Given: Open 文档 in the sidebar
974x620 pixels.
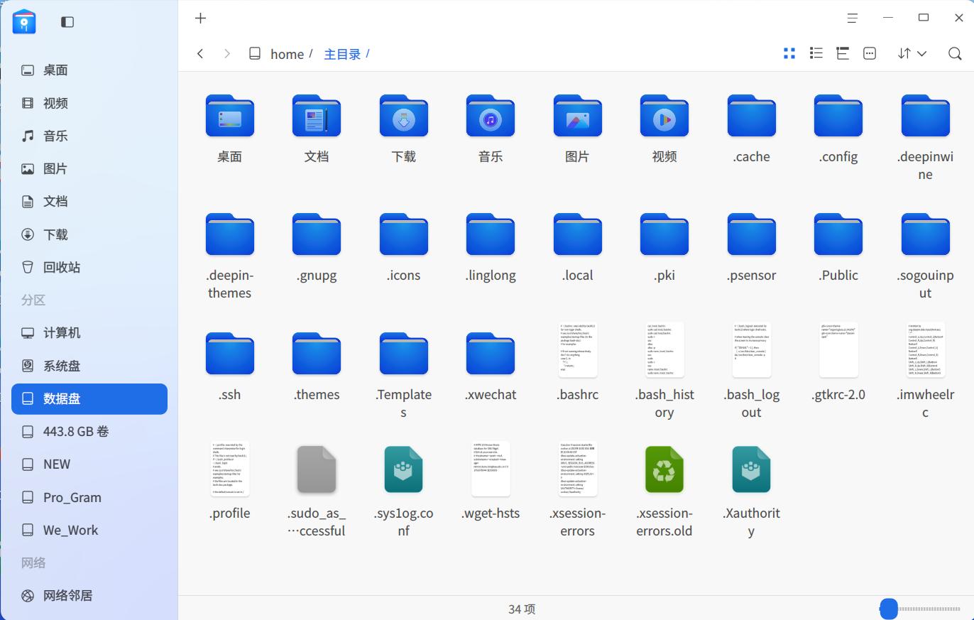Looking at the screenshot, I should pos(89,202).
